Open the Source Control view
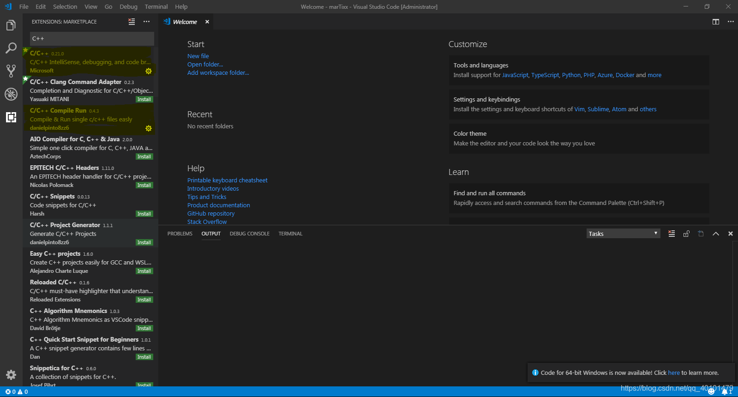The width and height of the screenshot is (738, 397). click(11, 71)
